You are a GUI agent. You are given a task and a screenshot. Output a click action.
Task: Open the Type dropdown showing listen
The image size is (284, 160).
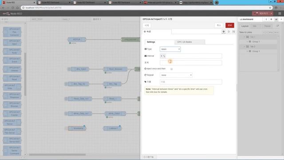[170, 49]
